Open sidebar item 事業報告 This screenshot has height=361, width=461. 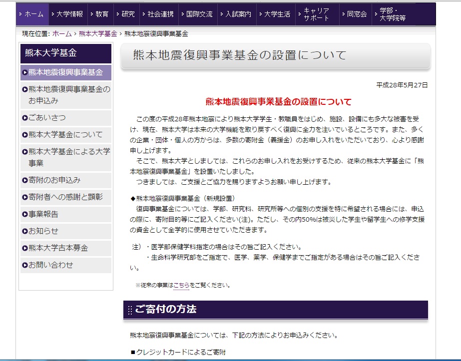[x=66, y=214]
